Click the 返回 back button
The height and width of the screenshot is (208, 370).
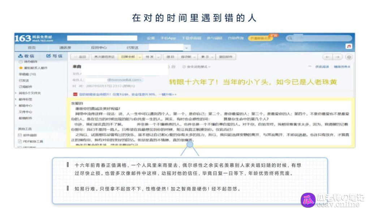(80, 57)
